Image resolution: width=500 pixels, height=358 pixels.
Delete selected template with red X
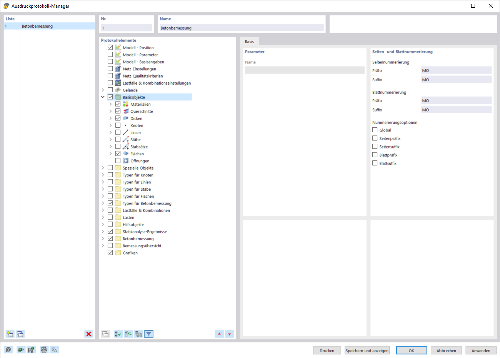pyautogui.click(x=89, y=334)
